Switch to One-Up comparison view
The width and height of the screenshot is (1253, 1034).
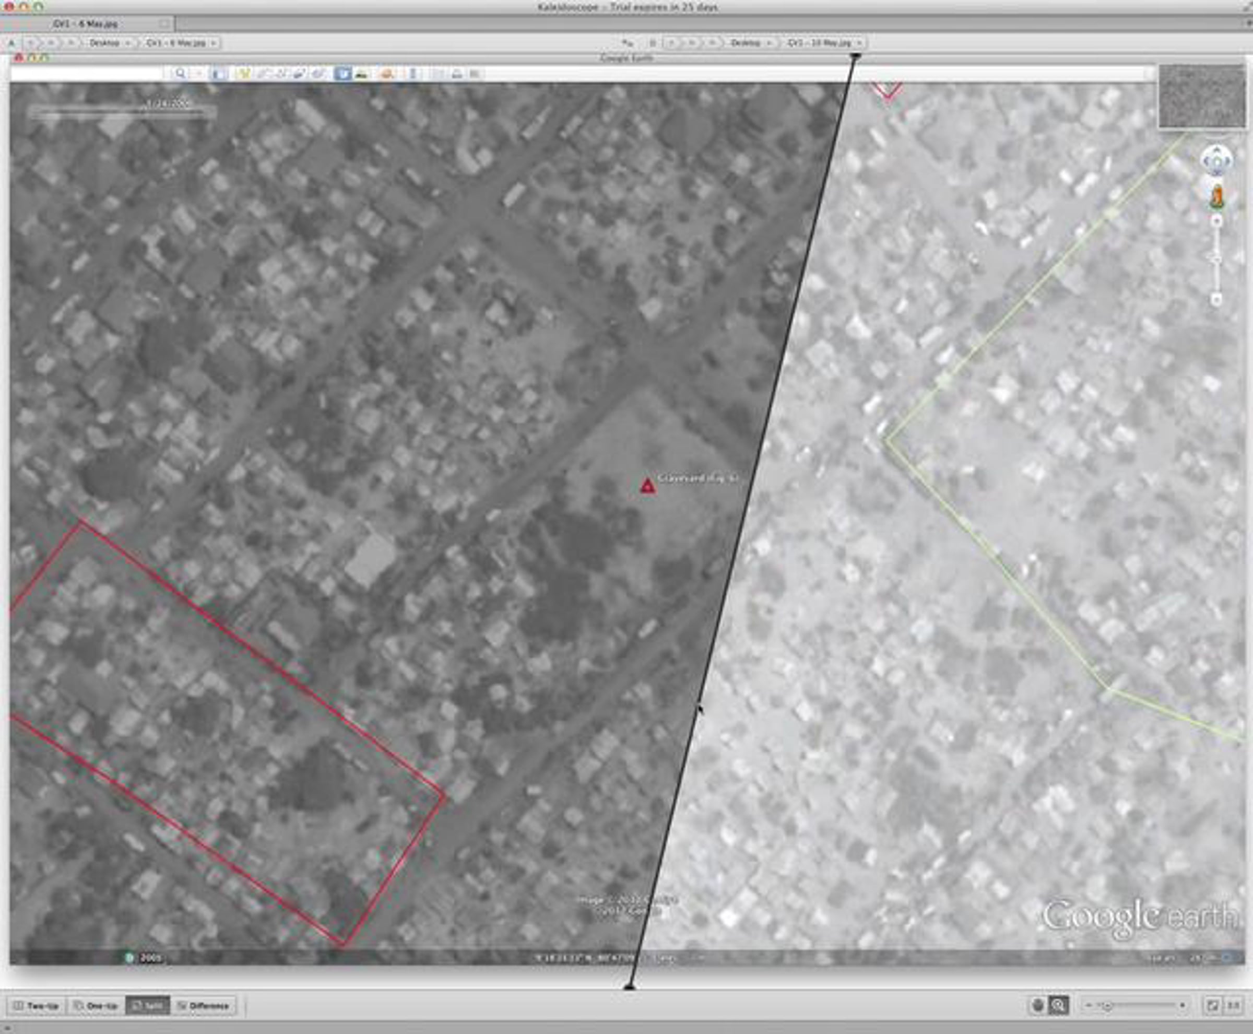pyautogui.click(x=96, y=1006)
